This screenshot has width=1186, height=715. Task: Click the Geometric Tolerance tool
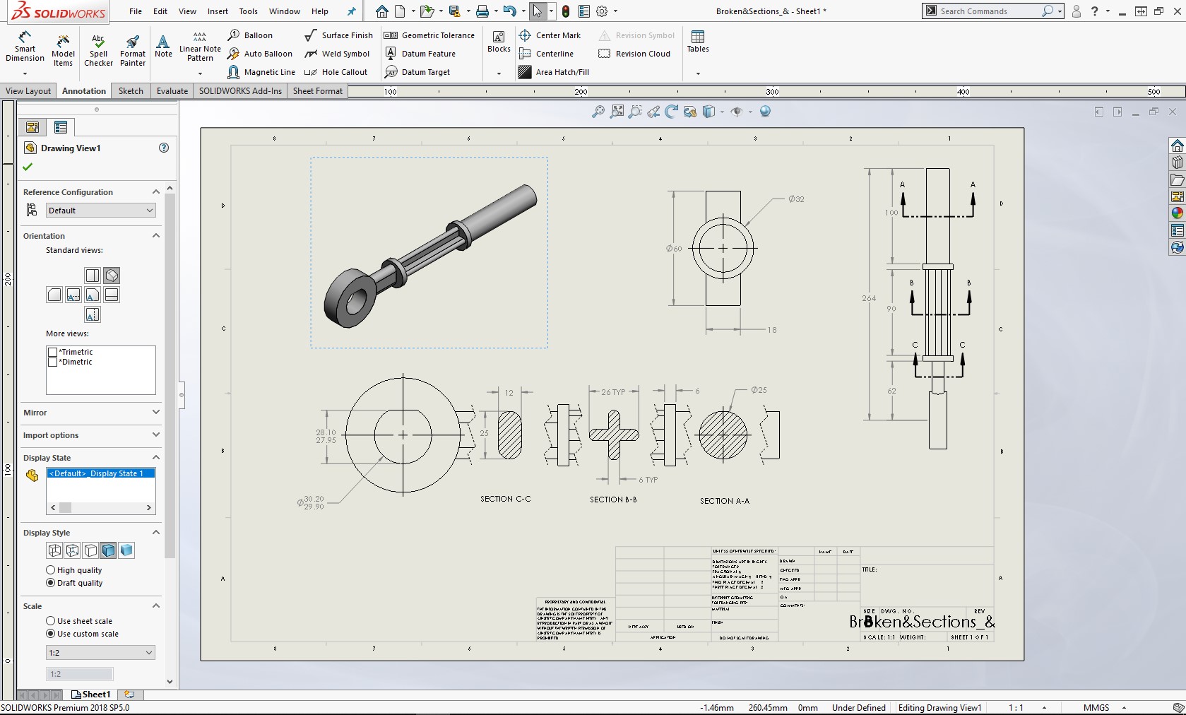(429, 35)
